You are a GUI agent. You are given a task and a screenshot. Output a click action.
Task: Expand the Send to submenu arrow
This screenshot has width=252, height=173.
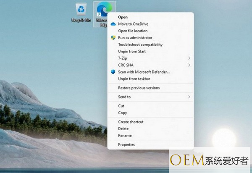pyautogui.click(x=189, y=97)
